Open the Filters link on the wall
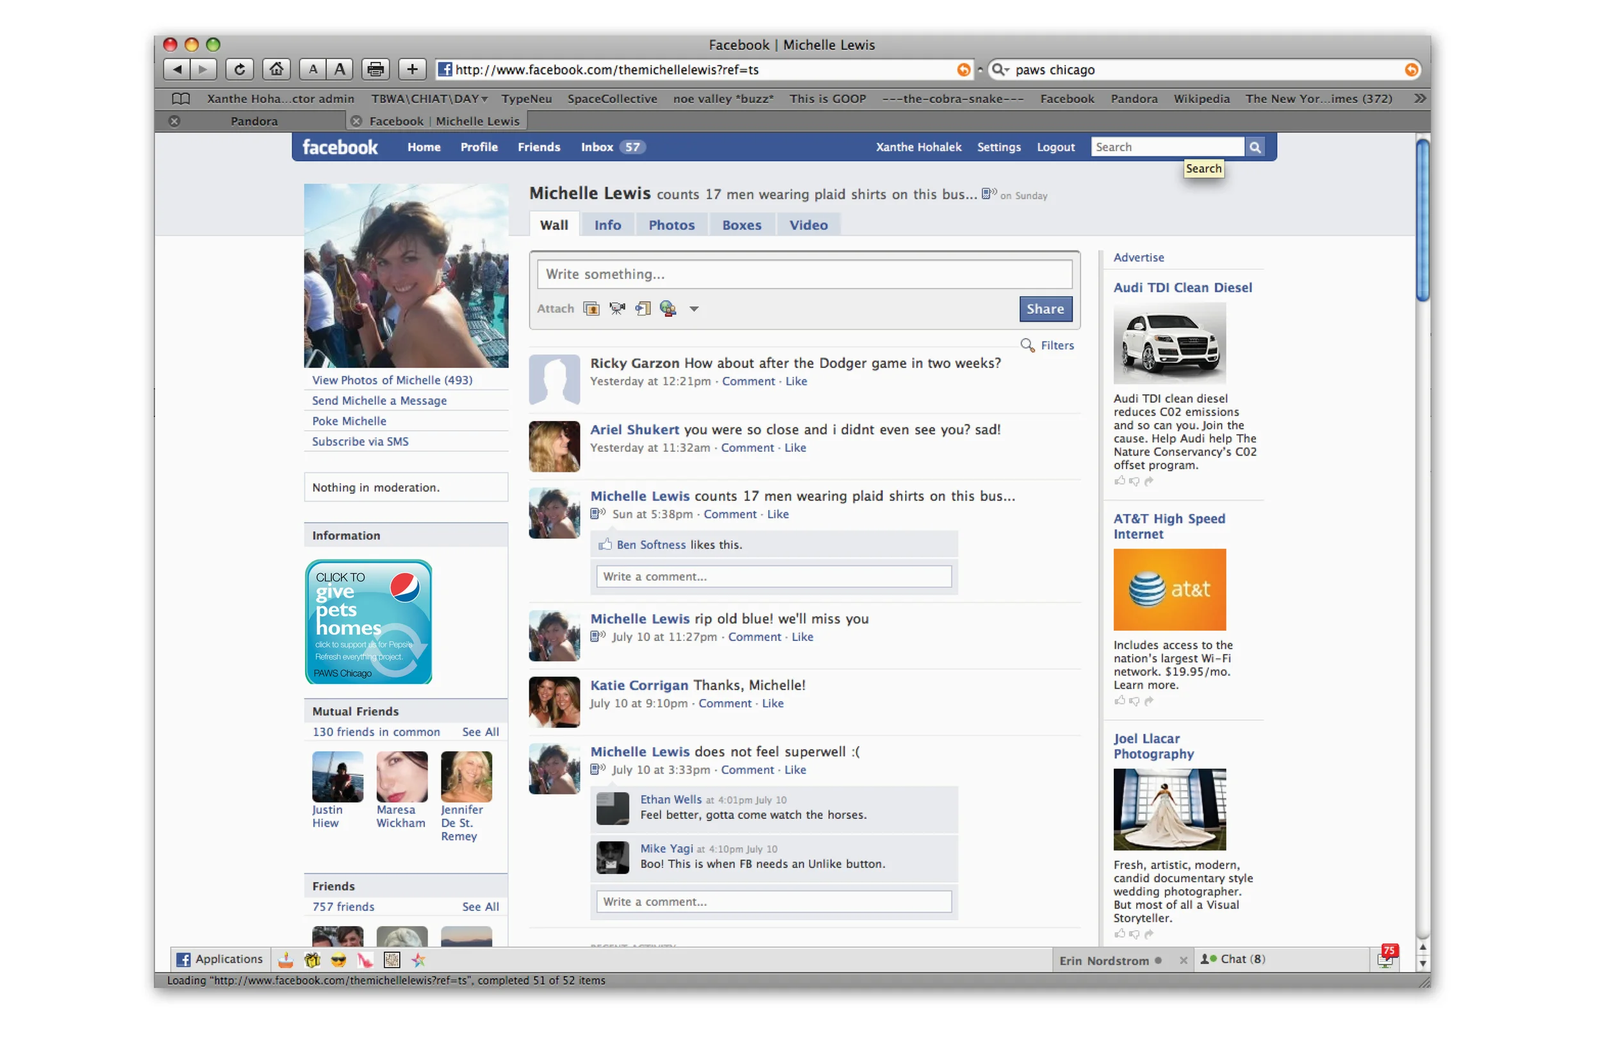Viewport: 1602px width, 1037px height. point(1057,346)
